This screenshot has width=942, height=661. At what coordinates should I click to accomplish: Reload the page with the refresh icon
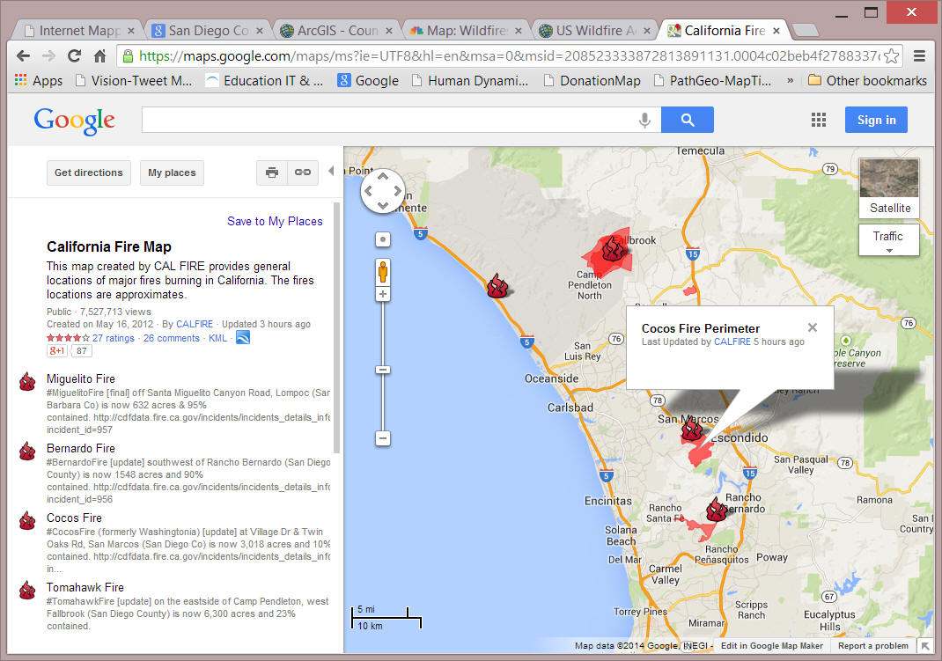coord(75,55)
